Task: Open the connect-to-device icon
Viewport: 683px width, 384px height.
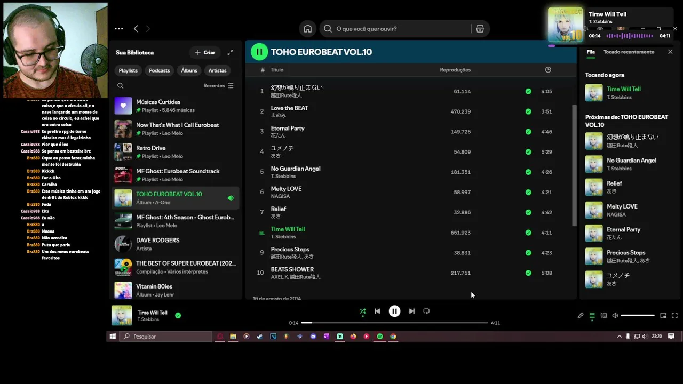Action: pyautogui.click(x=603, y=316)
